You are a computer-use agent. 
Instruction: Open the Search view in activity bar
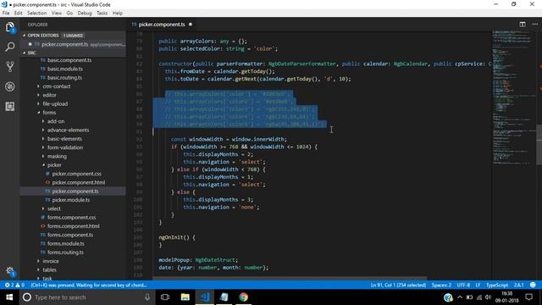click(x=10, y=47)
